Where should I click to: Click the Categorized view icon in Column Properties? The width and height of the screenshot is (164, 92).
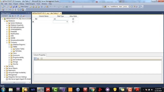click(35, 59)
